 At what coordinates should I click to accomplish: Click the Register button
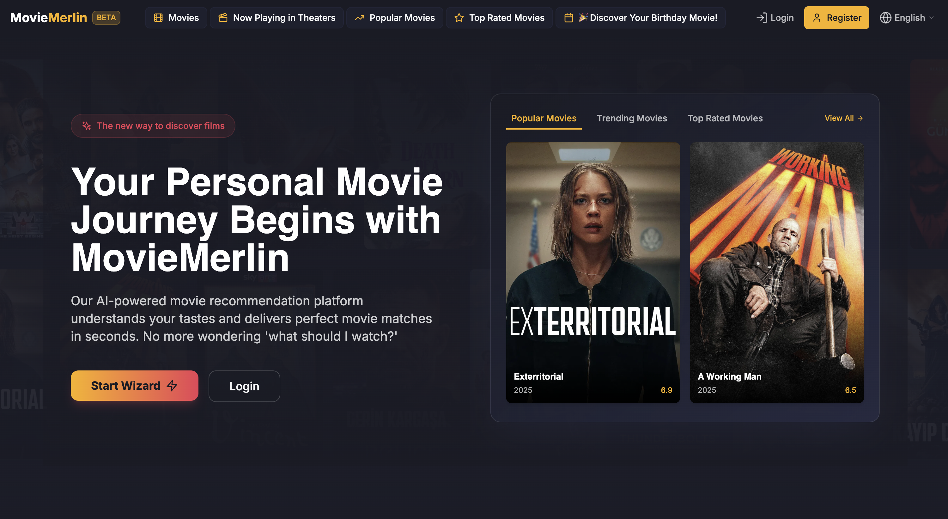pos(836,17)
